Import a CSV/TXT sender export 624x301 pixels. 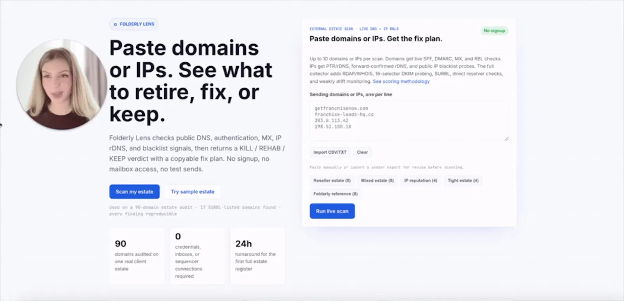click(330, 152)
